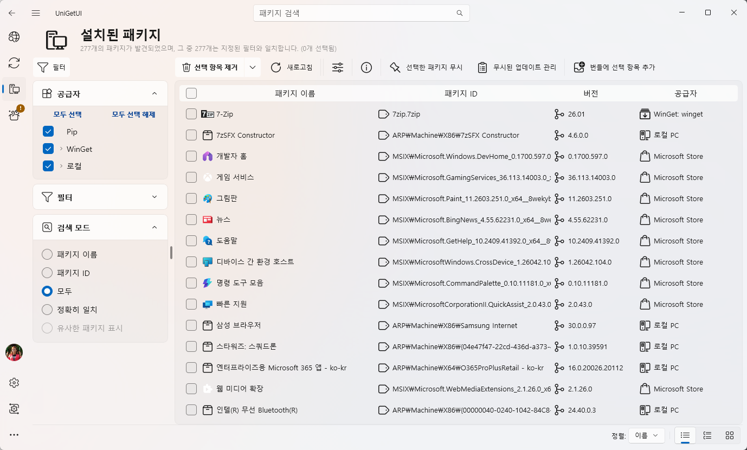Switch to the simple list view
Screen dimensions: 747x450
pos(685,435)
